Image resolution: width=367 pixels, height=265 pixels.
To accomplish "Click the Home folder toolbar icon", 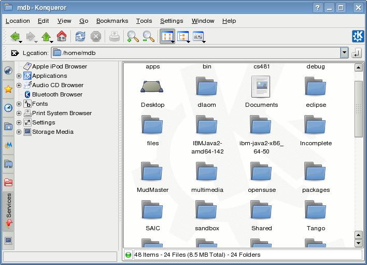I will point(62,36).
